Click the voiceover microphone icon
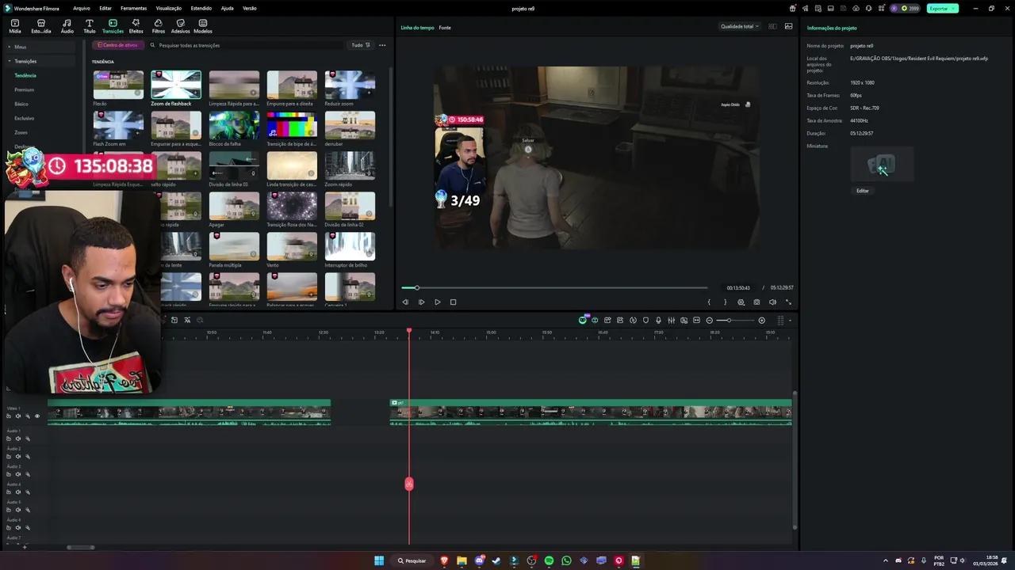This screenshot has width=1015, height=570. (658, 320)
